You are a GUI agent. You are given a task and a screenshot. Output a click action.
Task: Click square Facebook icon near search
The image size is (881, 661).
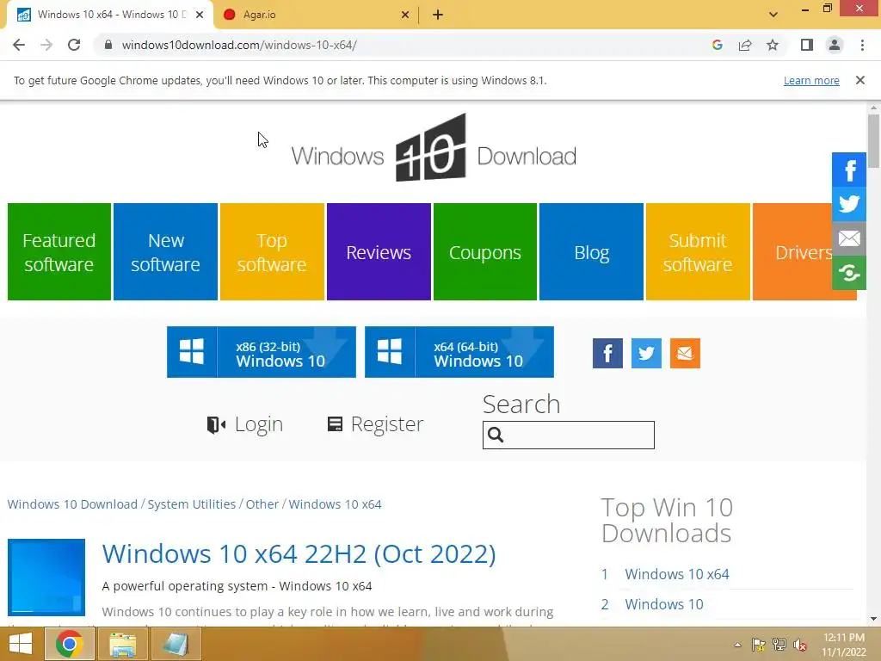coord(607,353)
